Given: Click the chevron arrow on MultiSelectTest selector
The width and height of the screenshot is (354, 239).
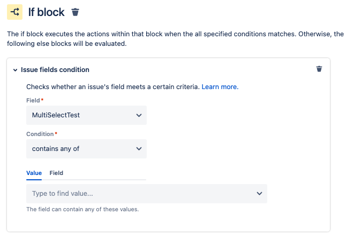Looking at the screenshot, I should point(139,115).
